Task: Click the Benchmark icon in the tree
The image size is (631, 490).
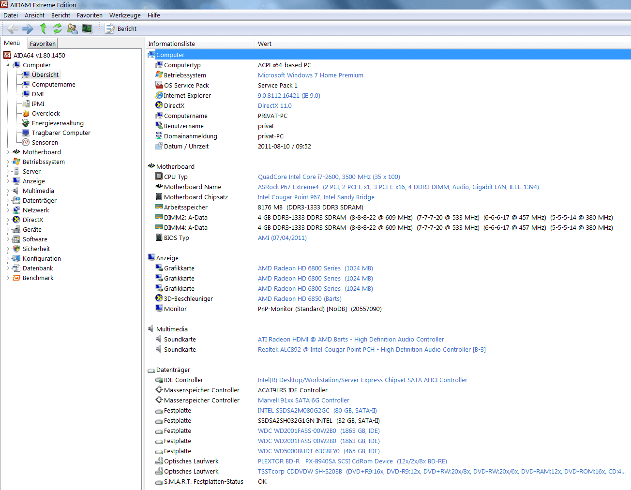Action: coord(16,278)
